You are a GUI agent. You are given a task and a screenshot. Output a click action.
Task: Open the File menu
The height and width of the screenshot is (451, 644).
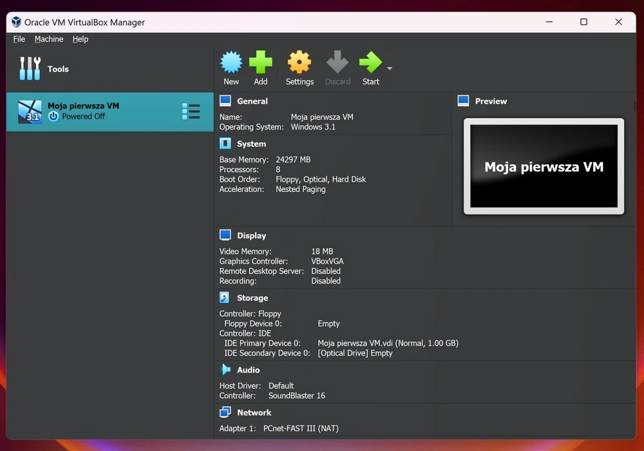coord(19,39)
